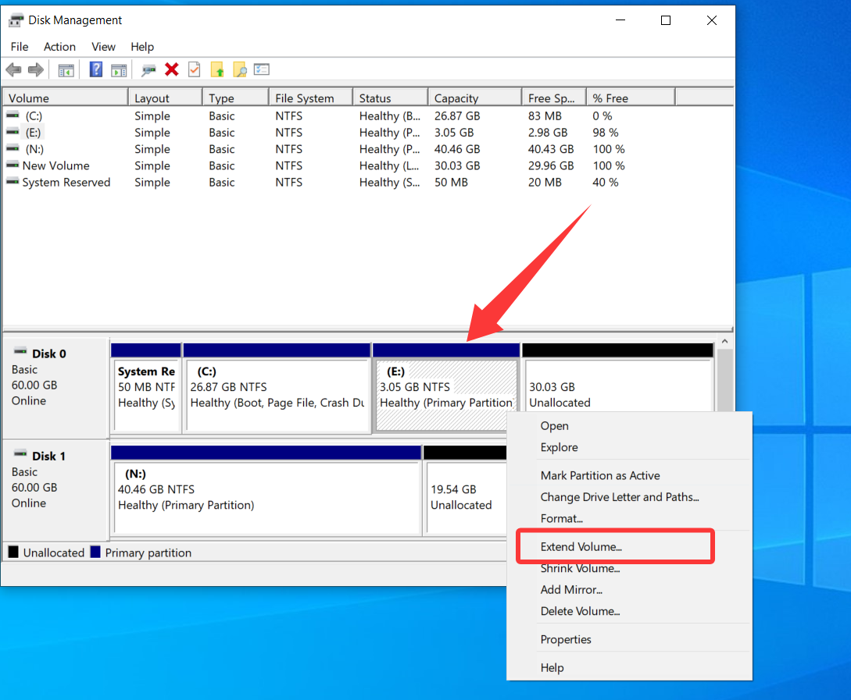
Task: Click the checklist settings toolbar icon
Action: pyautogui.click(x=262, y=69)
